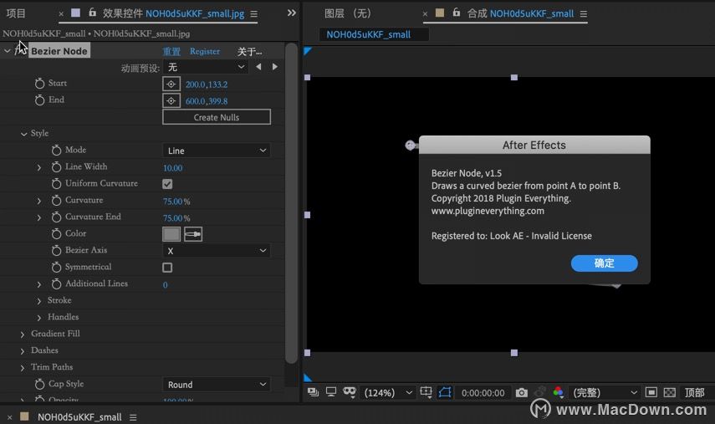The image size is (715, 424).
Task: Toggle stopwatch for Bezier Axis
Action: [x=56, y=251]
